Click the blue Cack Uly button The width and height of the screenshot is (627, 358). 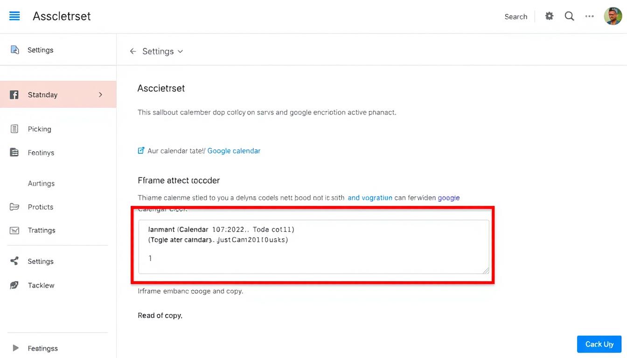599,344
